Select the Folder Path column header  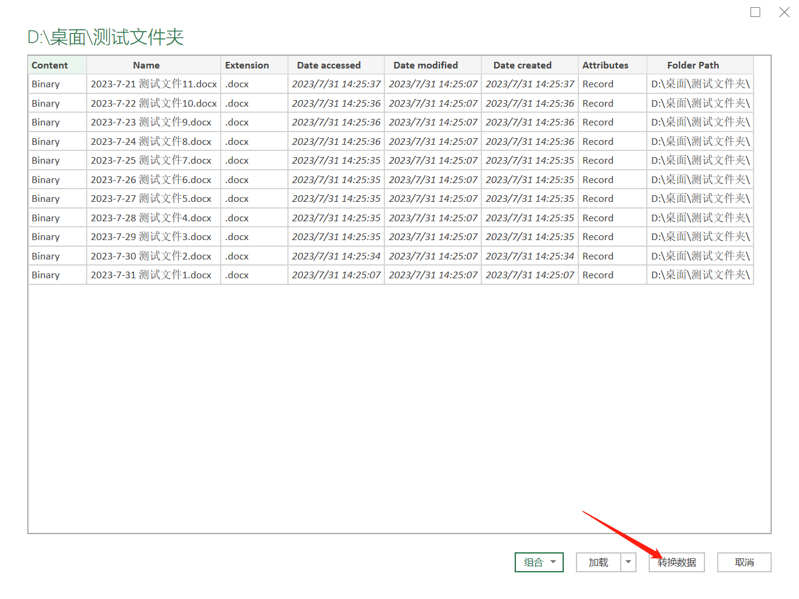pyautogui.click(x=700, y=65)
